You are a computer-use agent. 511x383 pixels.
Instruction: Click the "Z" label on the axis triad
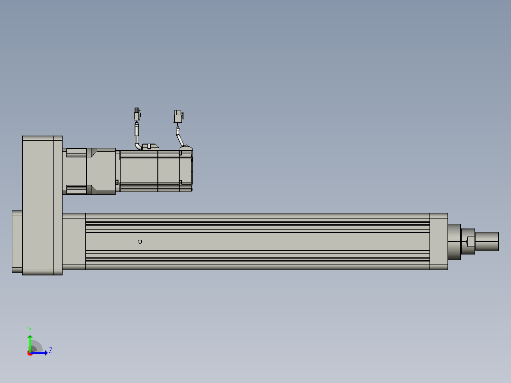tap(51, 350)
